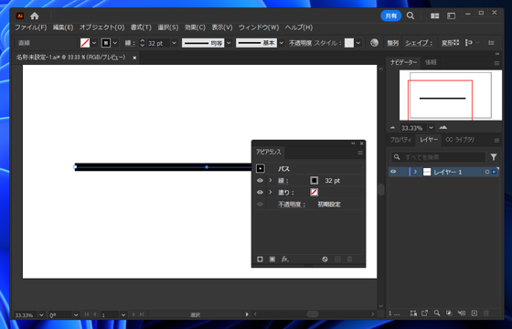Viewport: 512px width, 329px height.
Task: Click add new stroke icon in Appearance panel
Action: [x=260, y=260]
